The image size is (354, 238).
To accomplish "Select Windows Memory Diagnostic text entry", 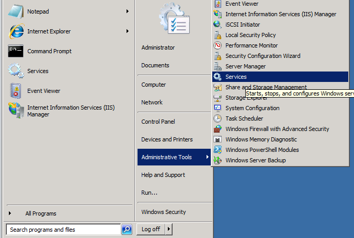I will click(x=261, y=139).
